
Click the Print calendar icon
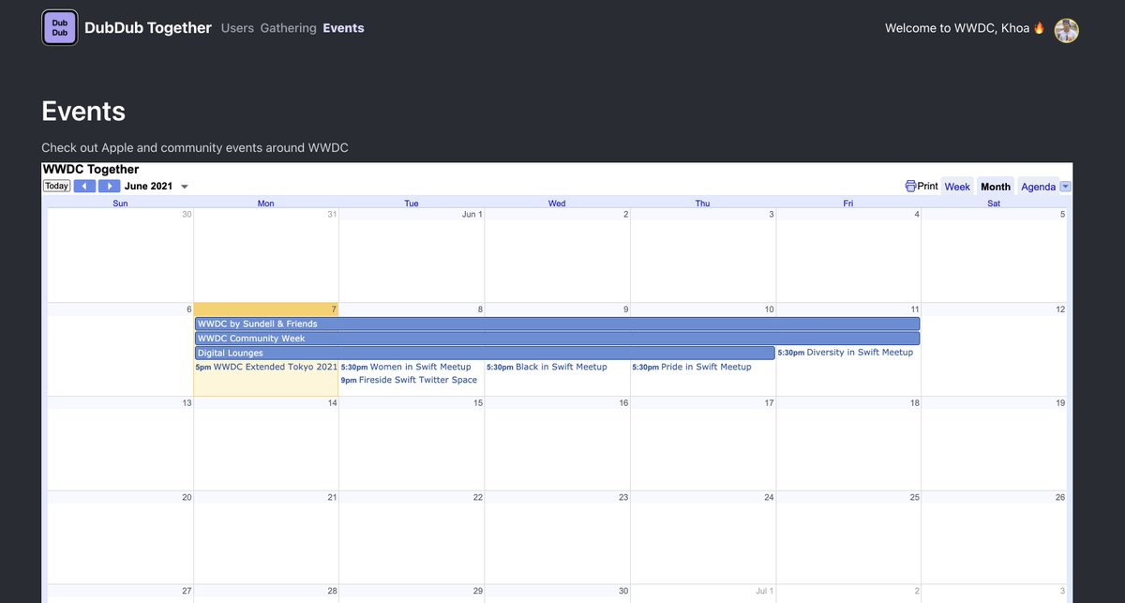(x=910, y=186)
